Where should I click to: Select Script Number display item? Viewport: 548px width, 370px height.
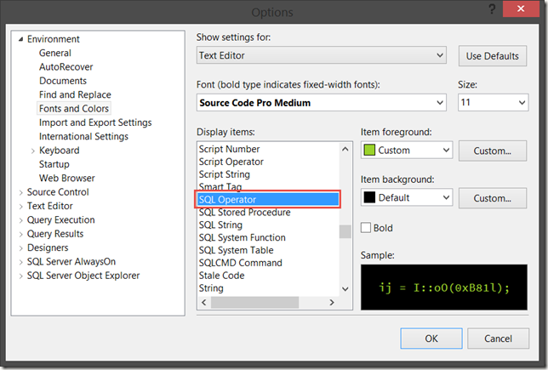coord(229,149)
